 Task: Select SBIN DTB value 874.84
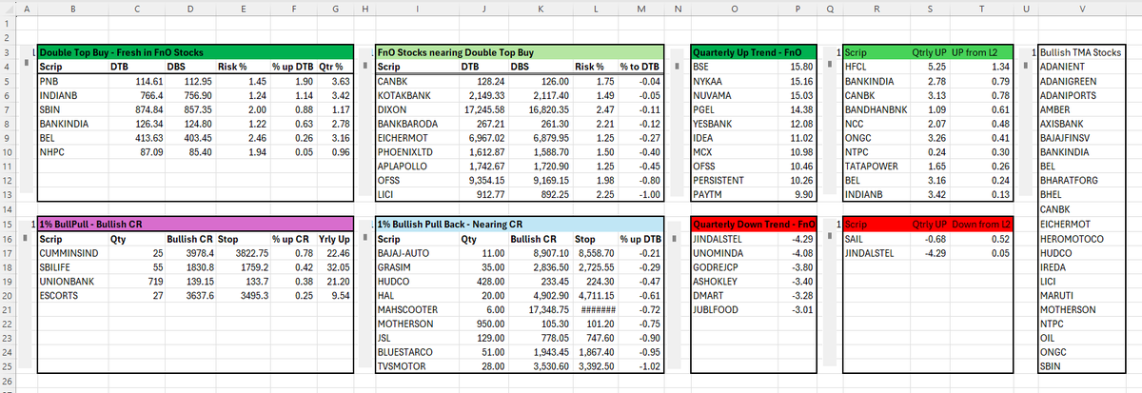138,110
